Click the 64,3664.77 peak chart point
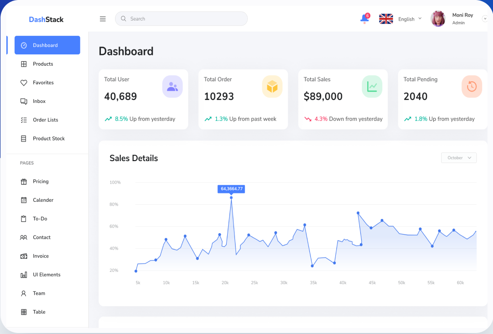 (x=231, y=198)
